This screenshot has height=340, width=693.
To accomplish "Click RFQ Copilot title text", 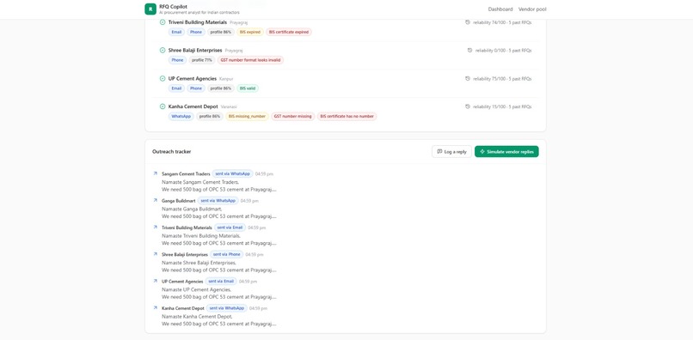I will [173, 7].
